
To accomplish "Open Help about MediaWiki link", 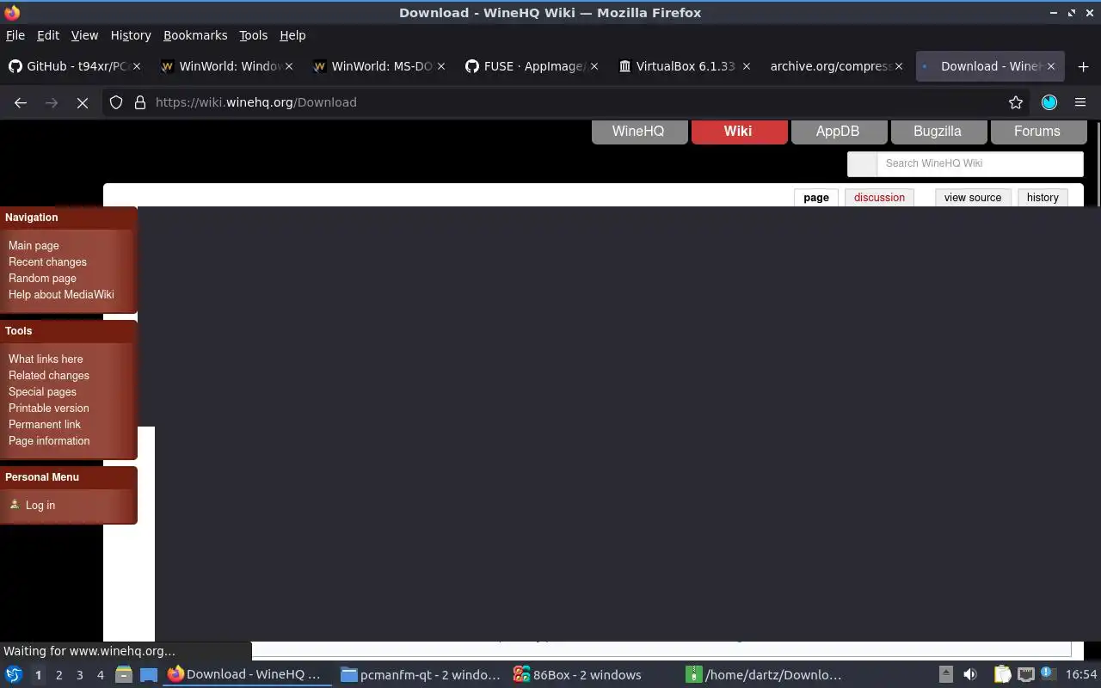I will click(61, 295).
